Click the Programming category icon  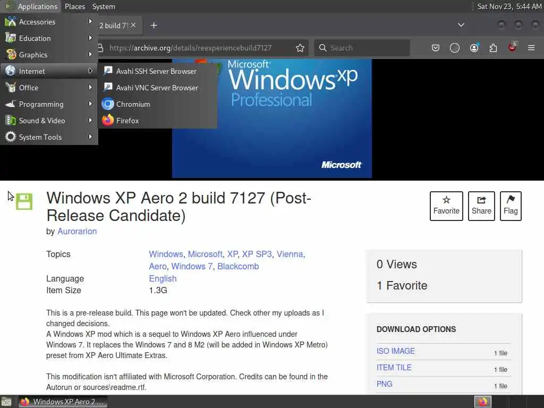click(x=11, y=104)
